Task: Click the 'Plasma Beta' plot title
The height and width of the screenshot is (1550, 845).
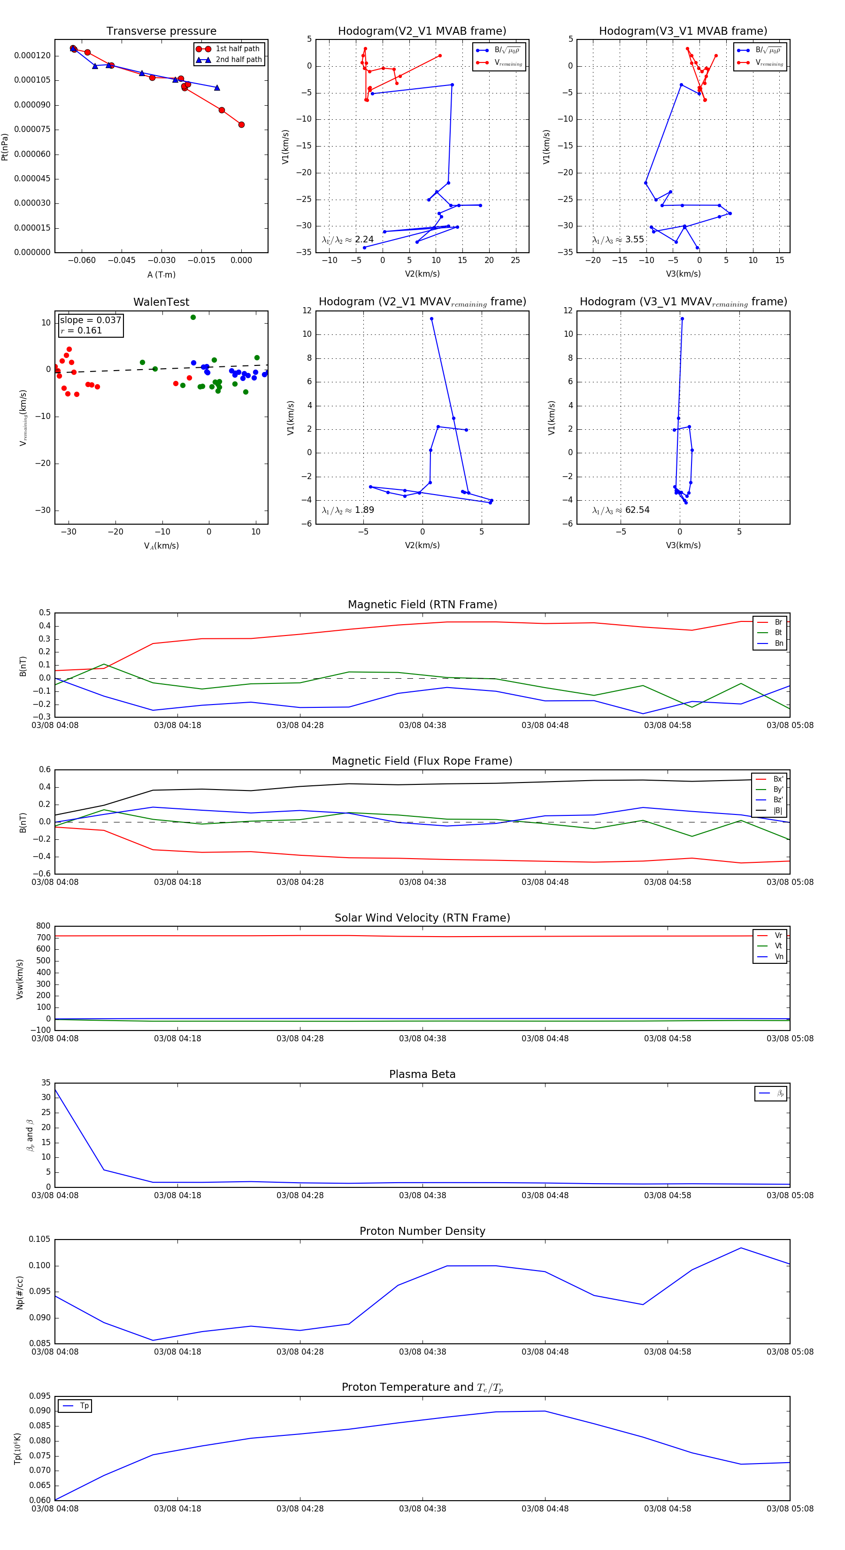Action: click(x=422, y=1074)
